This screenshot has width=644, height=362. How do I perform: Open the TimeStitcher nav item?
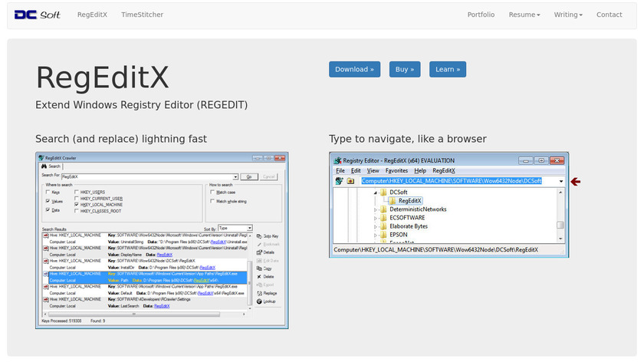(x=142, y=15)
